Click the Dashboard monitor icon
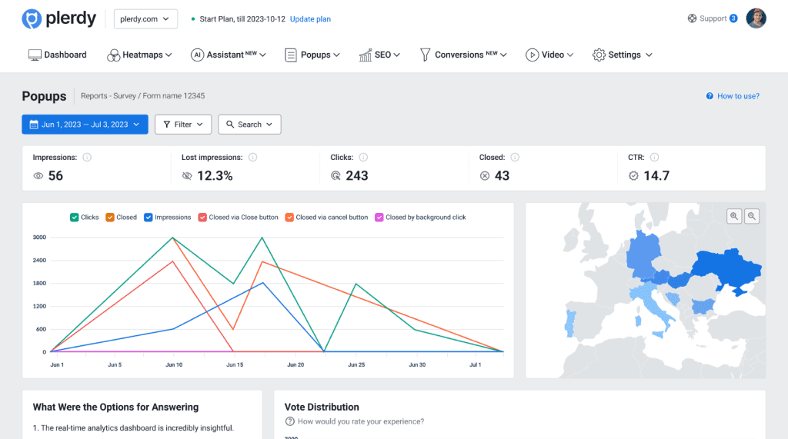This screenshot has height=439, width=788. 35,55
